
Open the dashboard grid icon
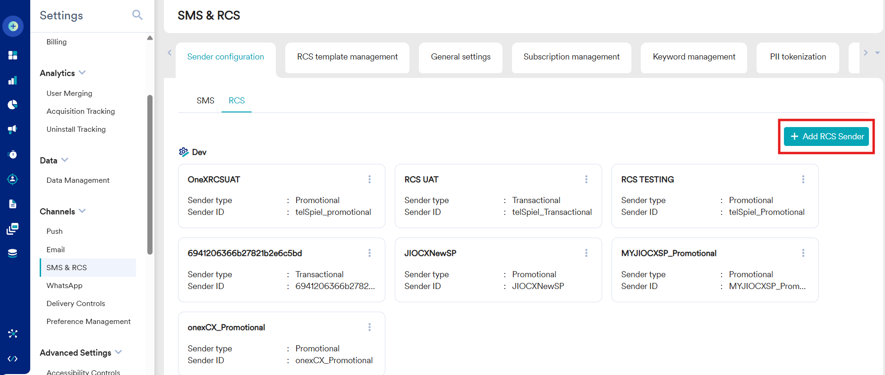13,55
